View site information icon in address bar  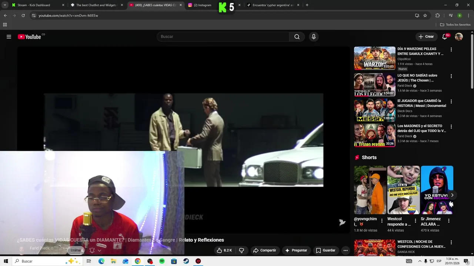pos(34,16)
